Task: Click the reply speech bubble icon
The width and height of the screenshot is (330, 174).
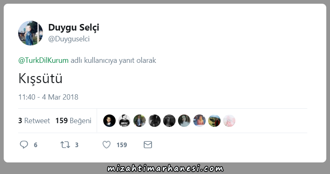Action: click(x=24, y=145)
